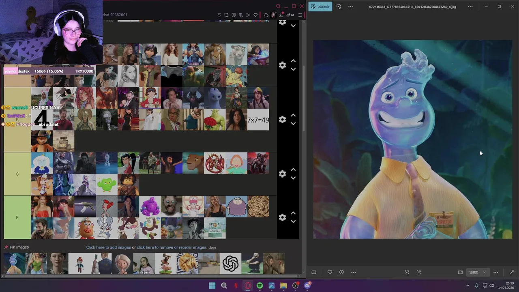Screen dimensions: 519x292
Task: Open ellipsis menu next to zoom dropdown
Action: 496,272
